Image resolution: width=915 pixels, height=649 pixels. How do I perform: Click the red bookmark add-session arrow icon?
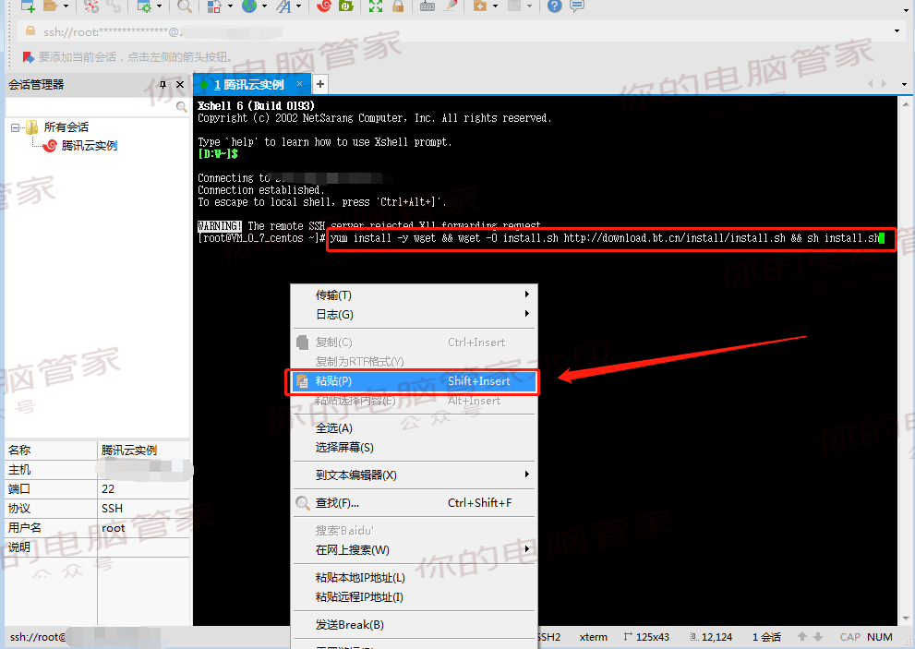[28, 57]
